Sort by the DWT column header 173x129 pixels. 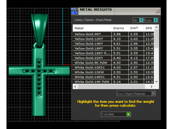136,28
